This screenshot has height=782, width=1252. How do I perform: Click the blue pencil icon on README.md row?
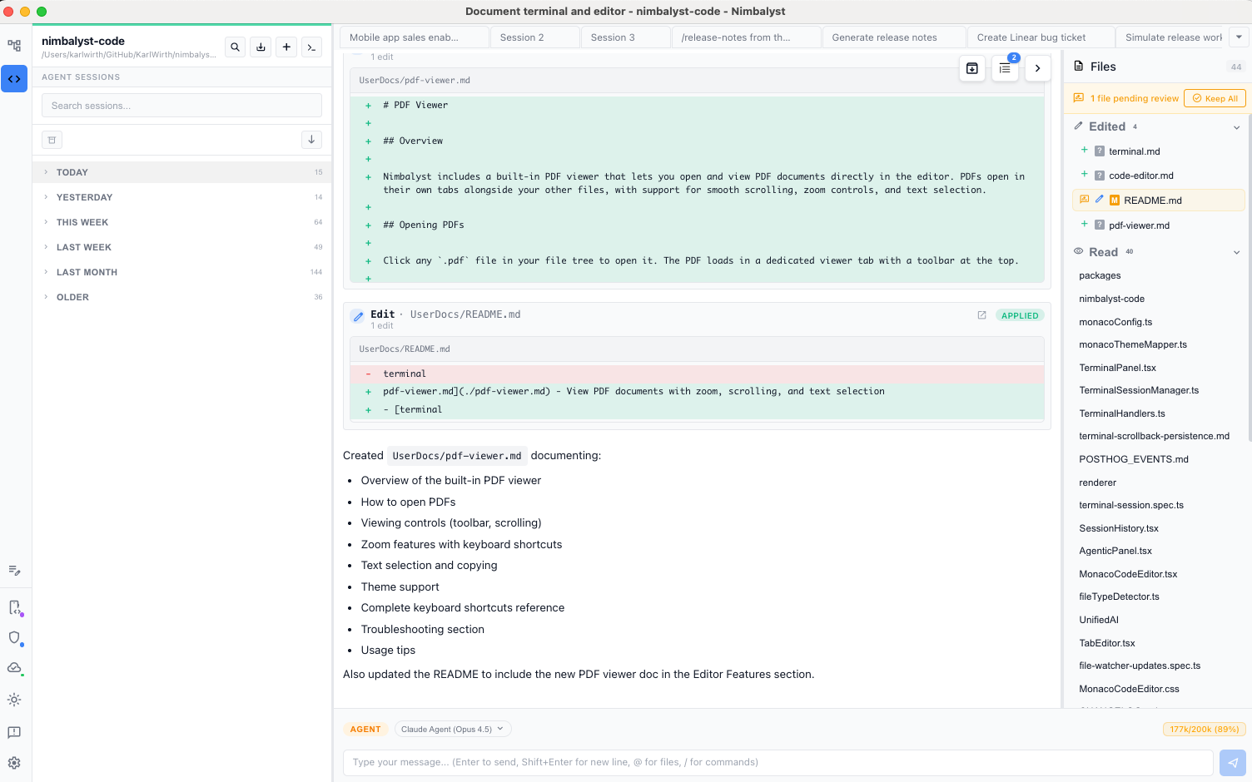click(x=1099, y=200)
